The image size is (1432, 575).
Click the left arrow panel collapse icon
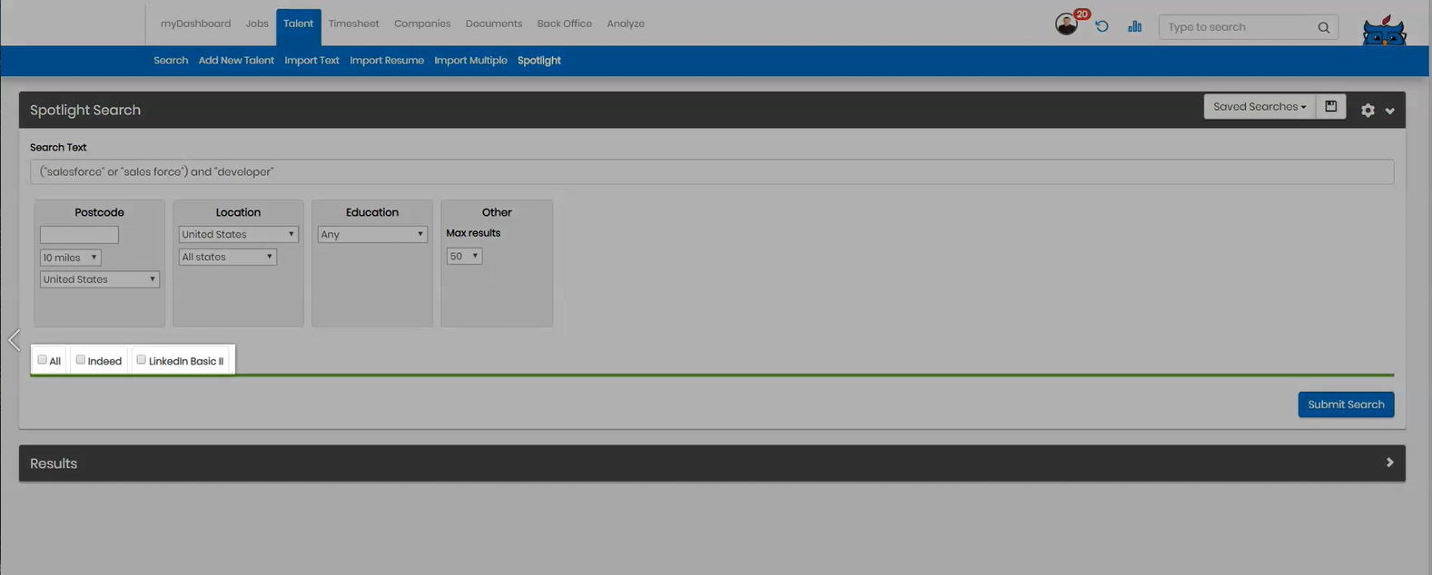pos(14,340)
